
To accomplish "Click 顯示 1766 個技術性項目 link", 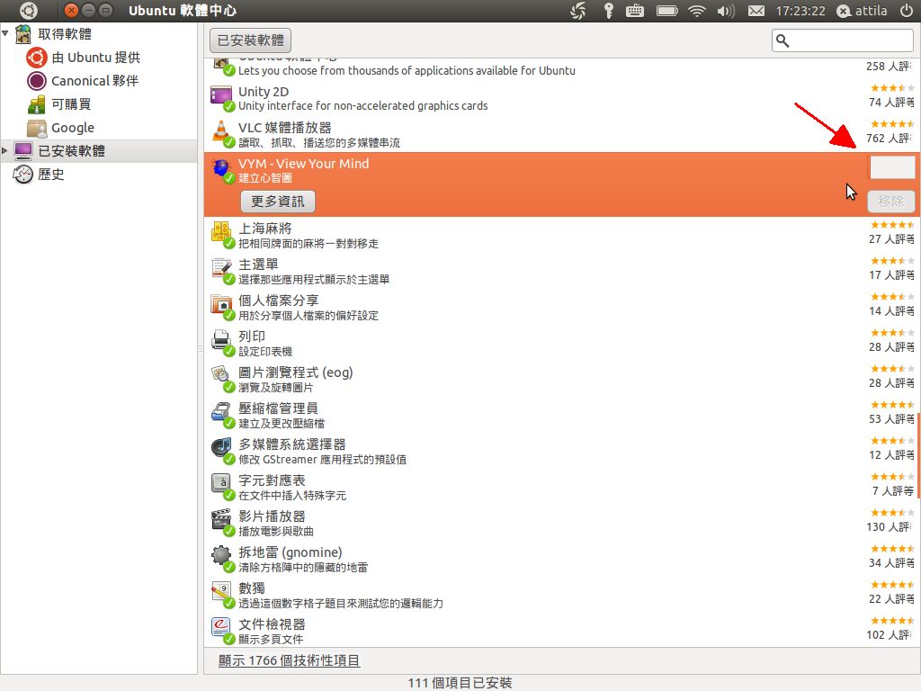I will [289, 660].
